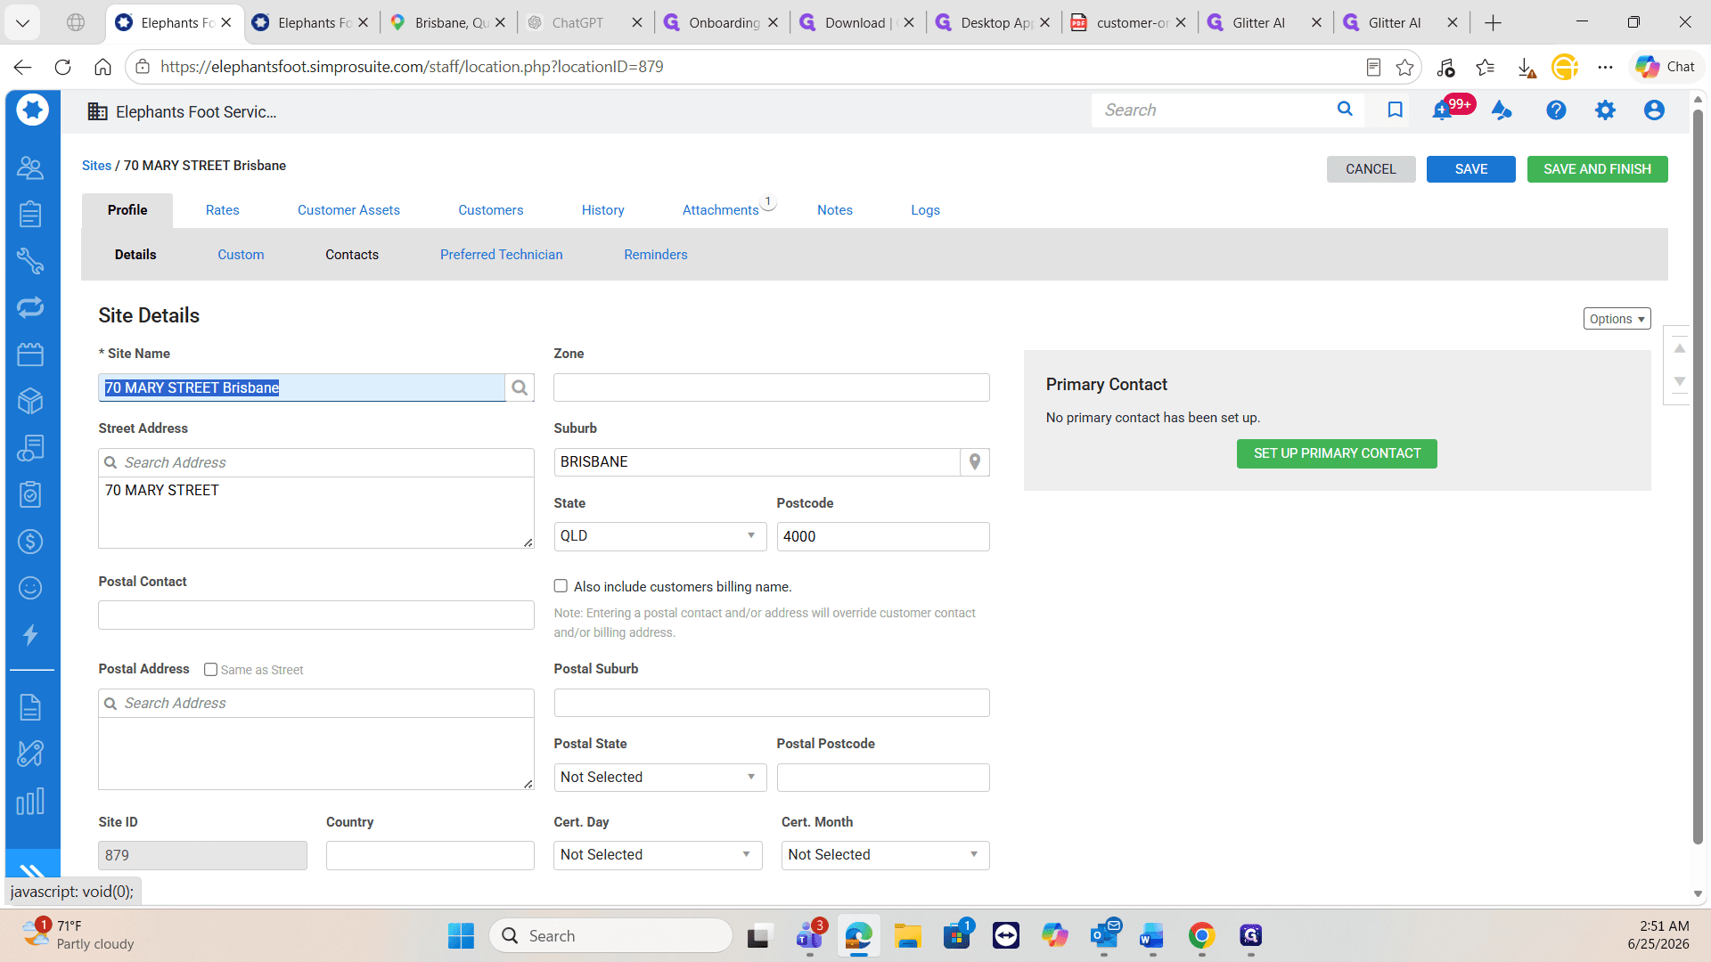Click the CANCEL button
The width and height of the screenshot is (1711, 962).
(x=1371, y=169)
